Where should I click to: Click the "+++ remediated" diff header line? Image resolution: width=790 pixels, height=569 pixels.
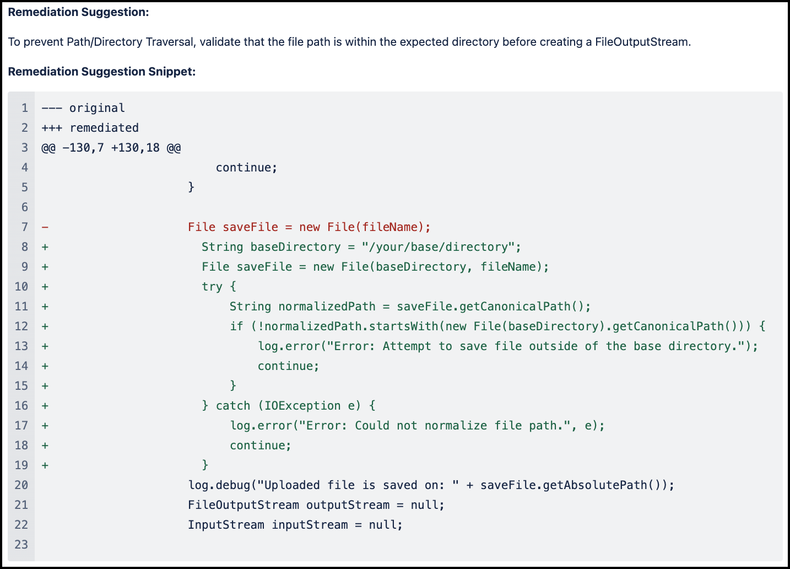pos(90,128)
